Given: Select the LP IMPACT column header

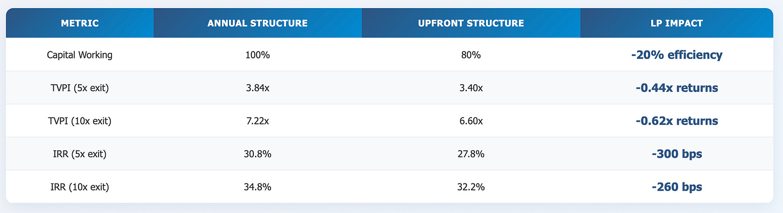Looking at the screenshot, I should 677,23.
